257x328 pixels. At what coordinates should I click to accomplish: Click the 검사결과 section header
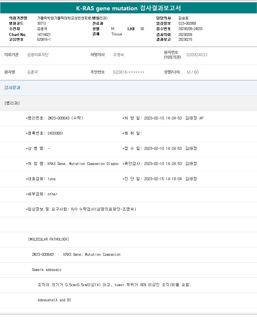[12, 88]
